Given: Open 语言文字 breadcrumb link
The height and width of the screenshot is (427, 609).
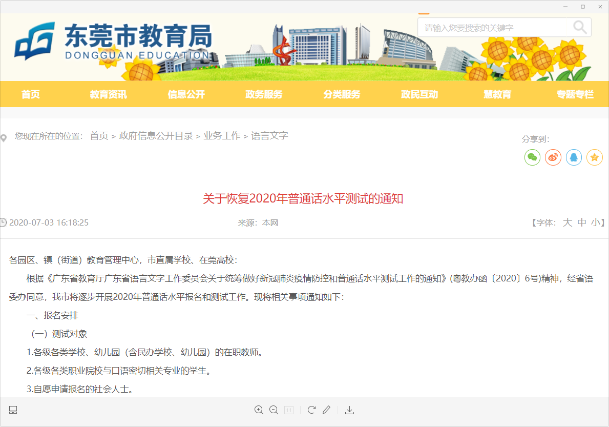Looking at the screenshot, I should click(269, 136).
